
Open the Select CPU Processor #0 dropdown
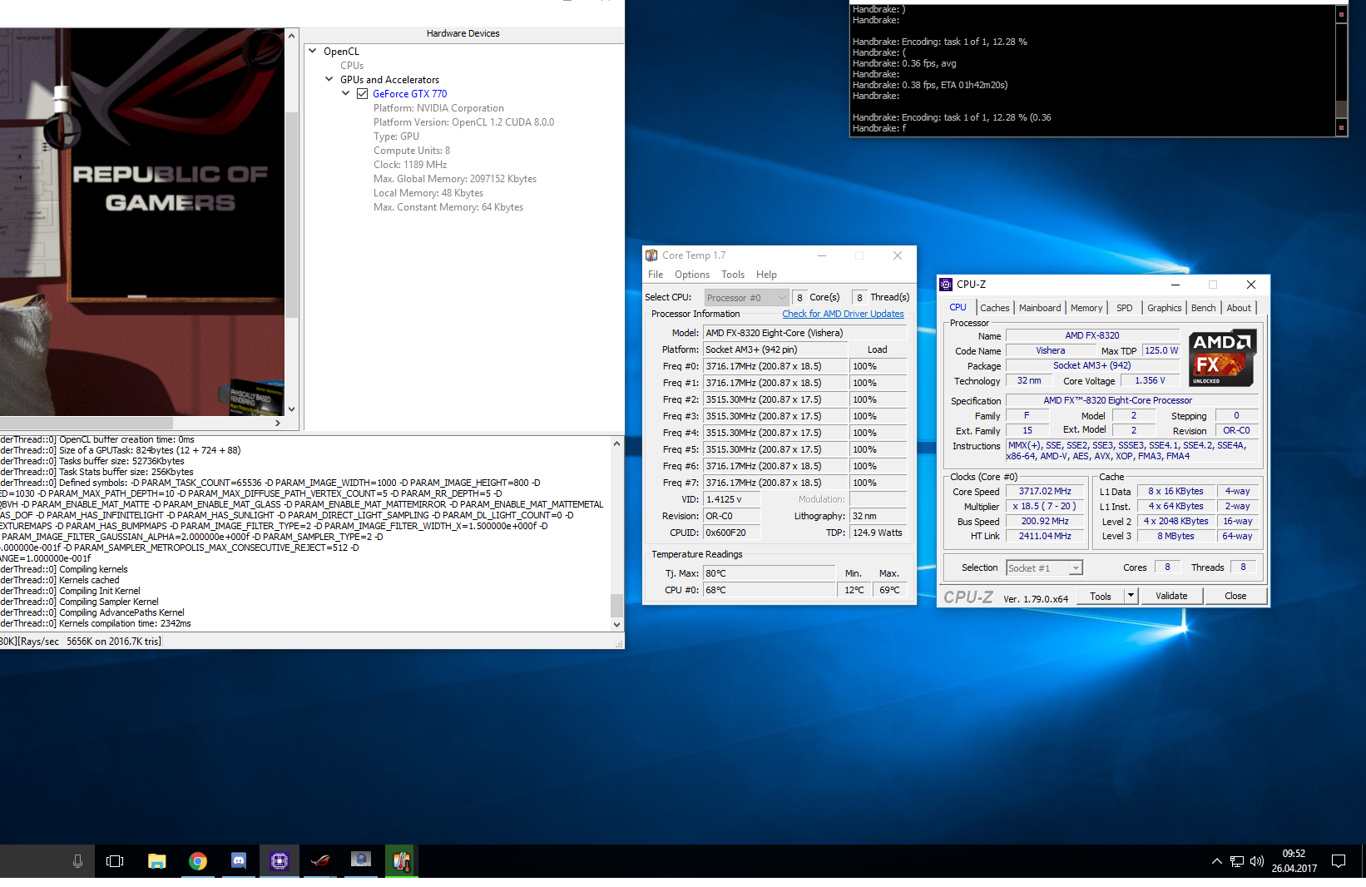pos(746,298)
